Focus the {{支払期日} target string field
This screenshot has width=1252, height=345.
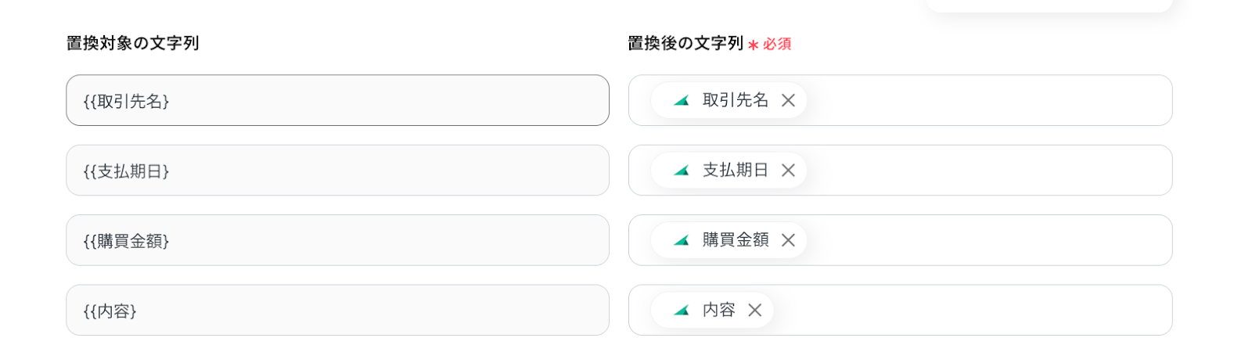[x=337, y=170]
